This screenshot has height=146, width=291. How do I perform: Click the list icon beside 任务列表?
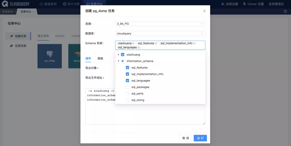coord(12,46)
